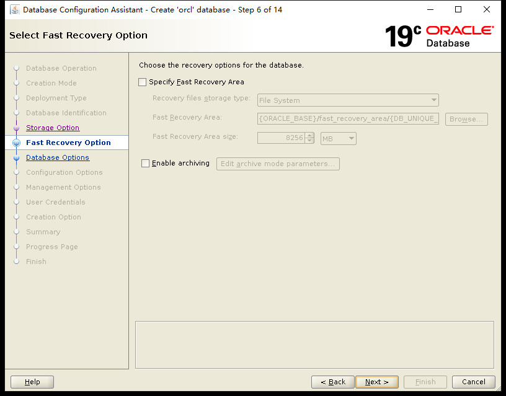This screenshot has height=396, width=506.
Task: Click the Fast Recovery Area size field
Action: pos(281,138)
